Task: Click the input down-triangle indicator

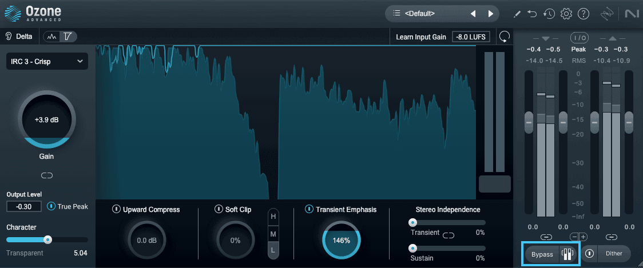Action: [545, 38]
